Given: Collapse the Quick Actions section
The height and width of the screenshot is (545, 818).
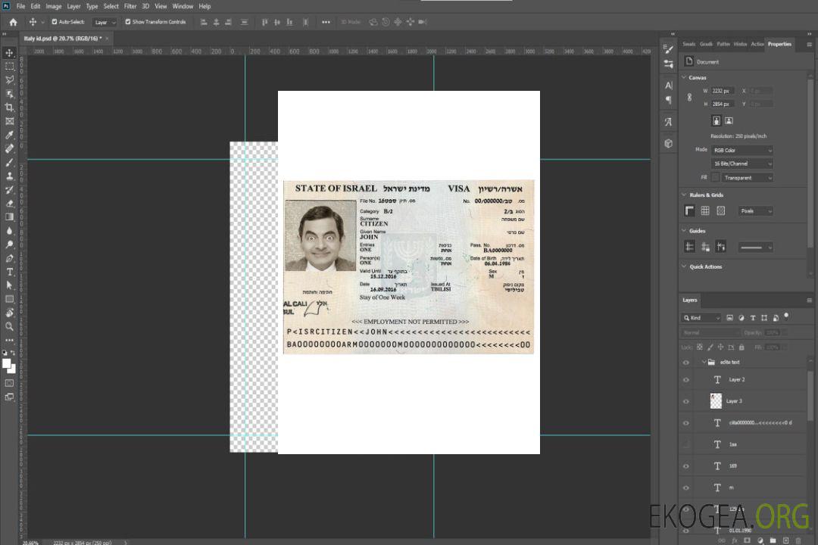Looking at the screenshot, I should 684,266.
